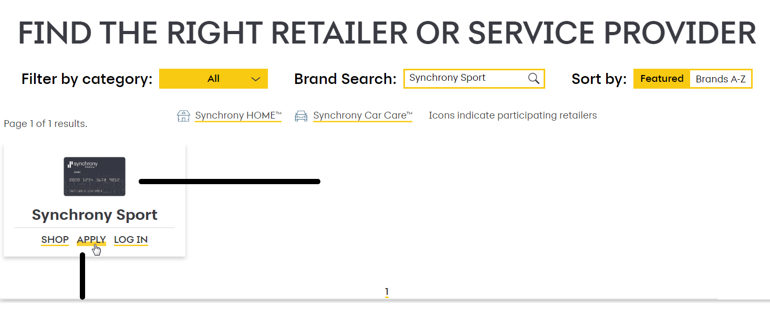Click the "Brand Search:" label
The width and height of the screenshot is (770, 319).
345,79
